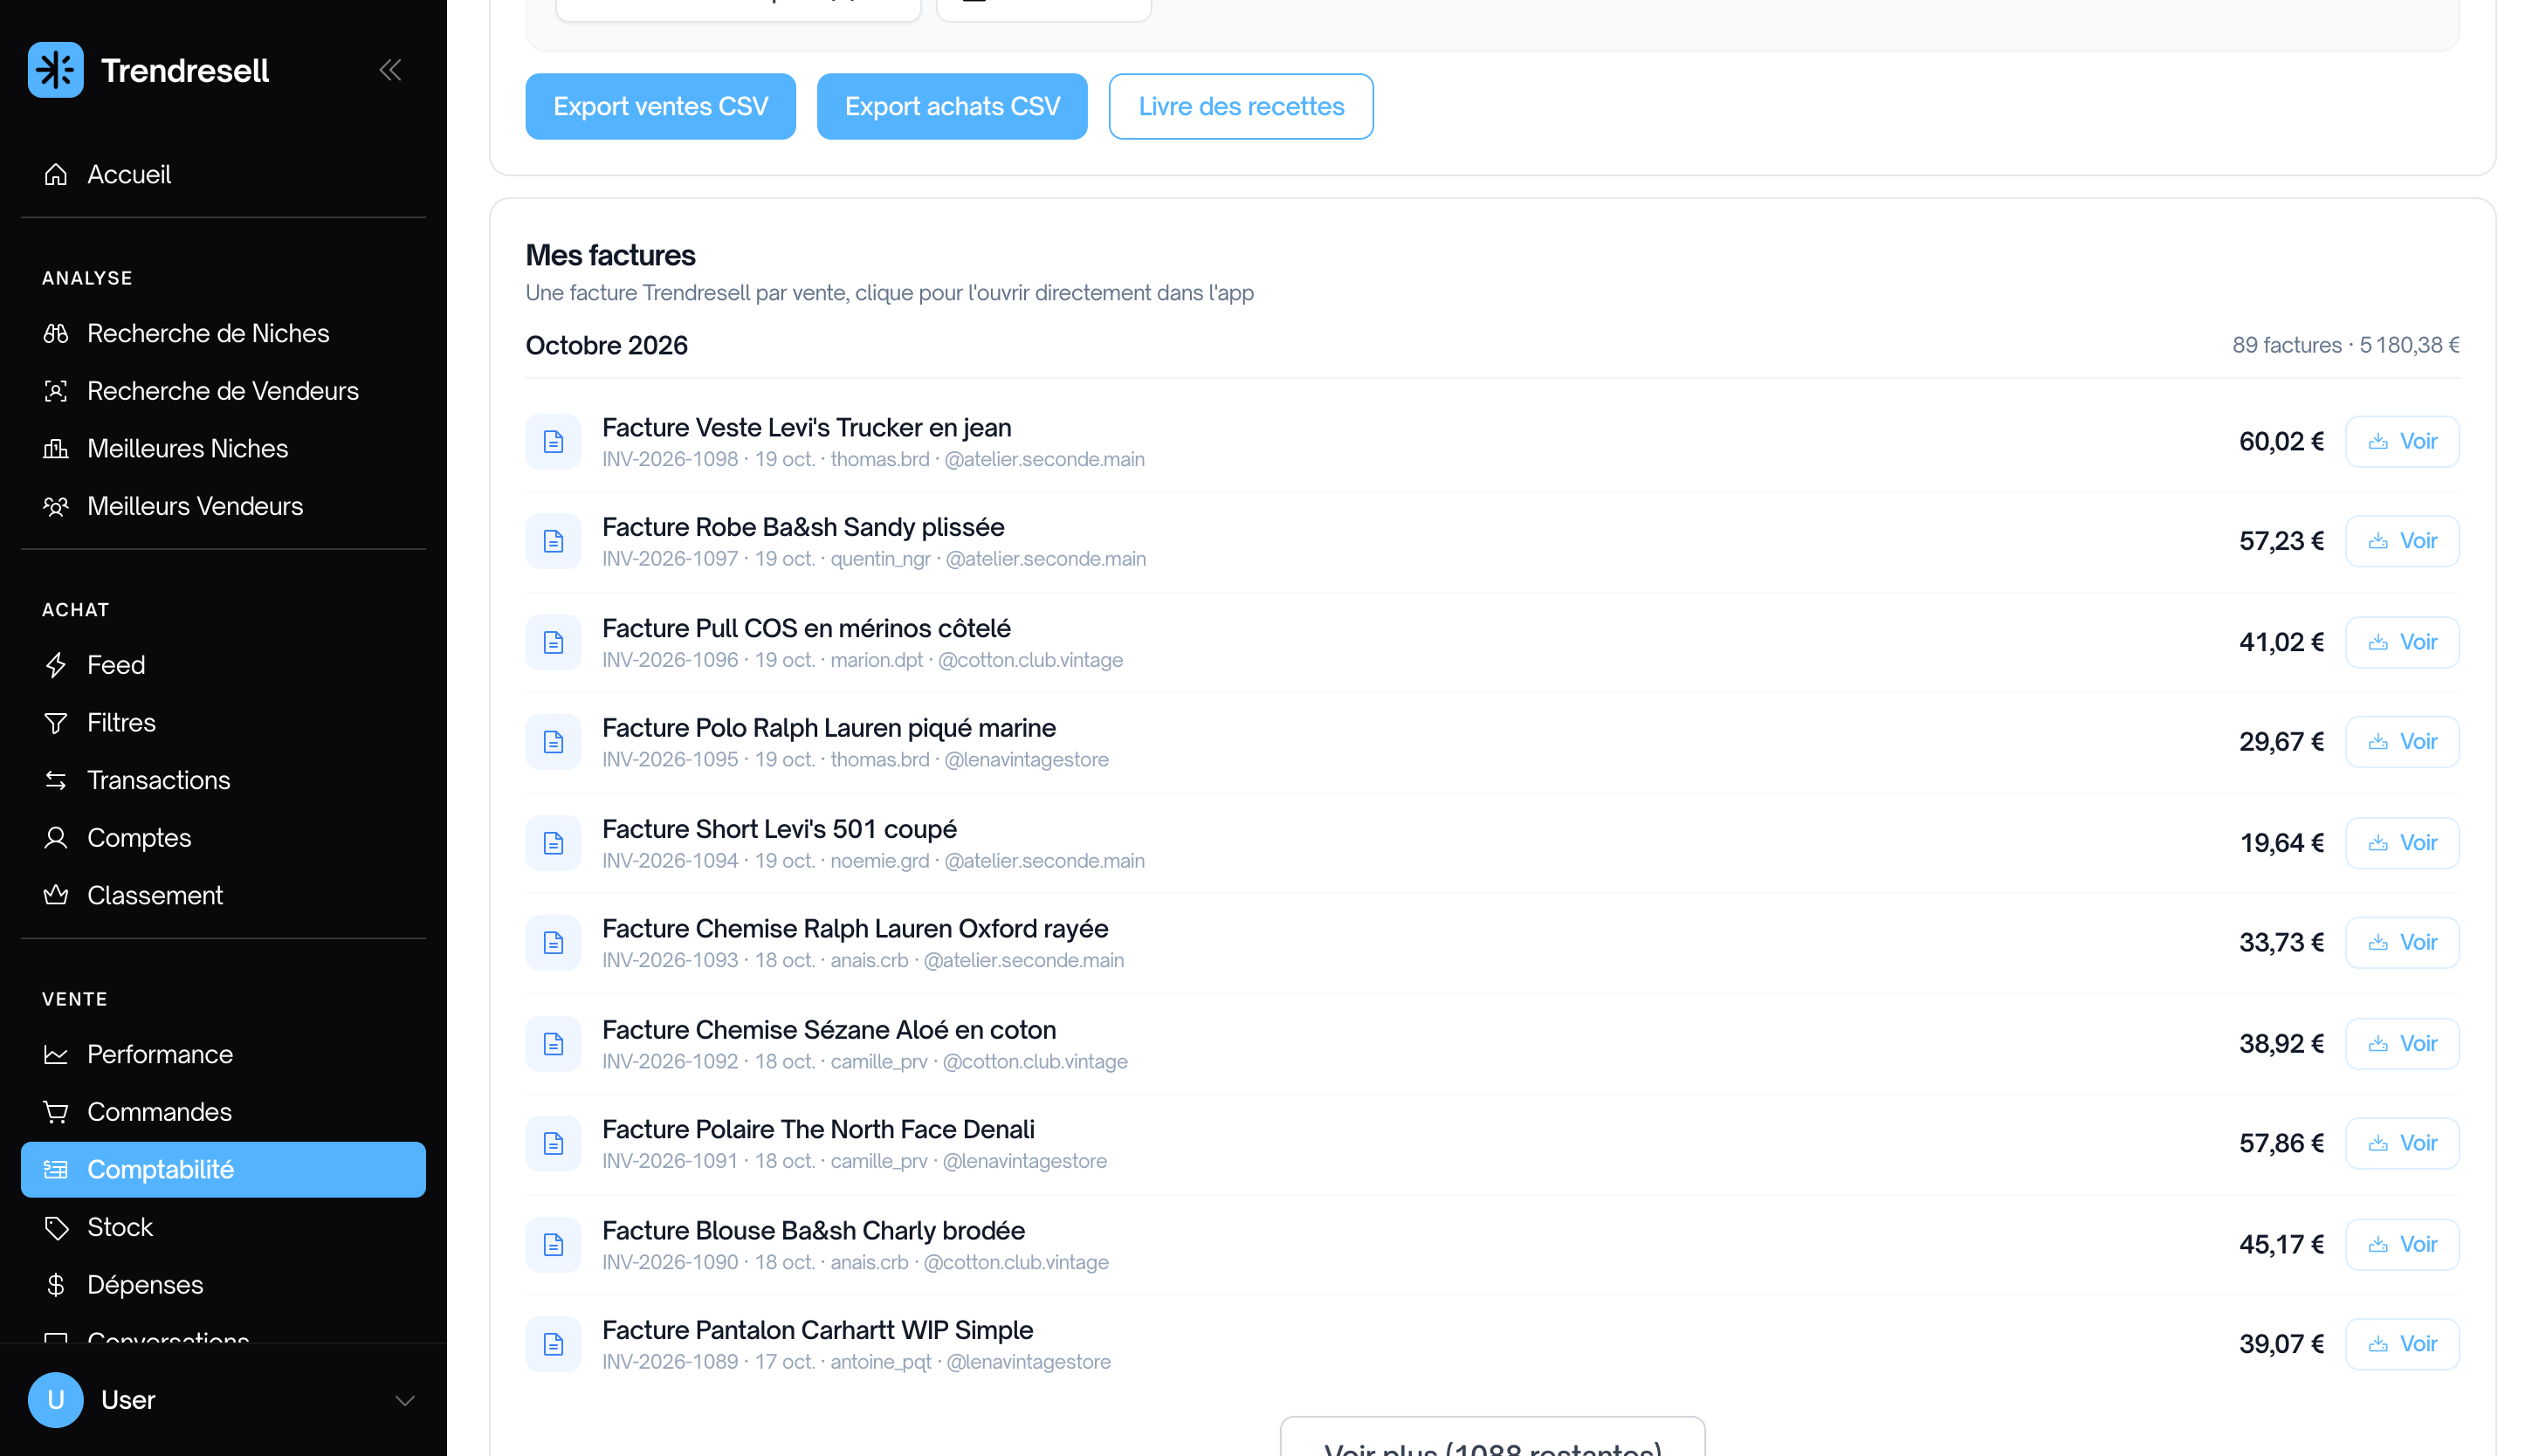2539x1456 pixels.
Task: Click the Feed lightning icon
Action: 56,665
